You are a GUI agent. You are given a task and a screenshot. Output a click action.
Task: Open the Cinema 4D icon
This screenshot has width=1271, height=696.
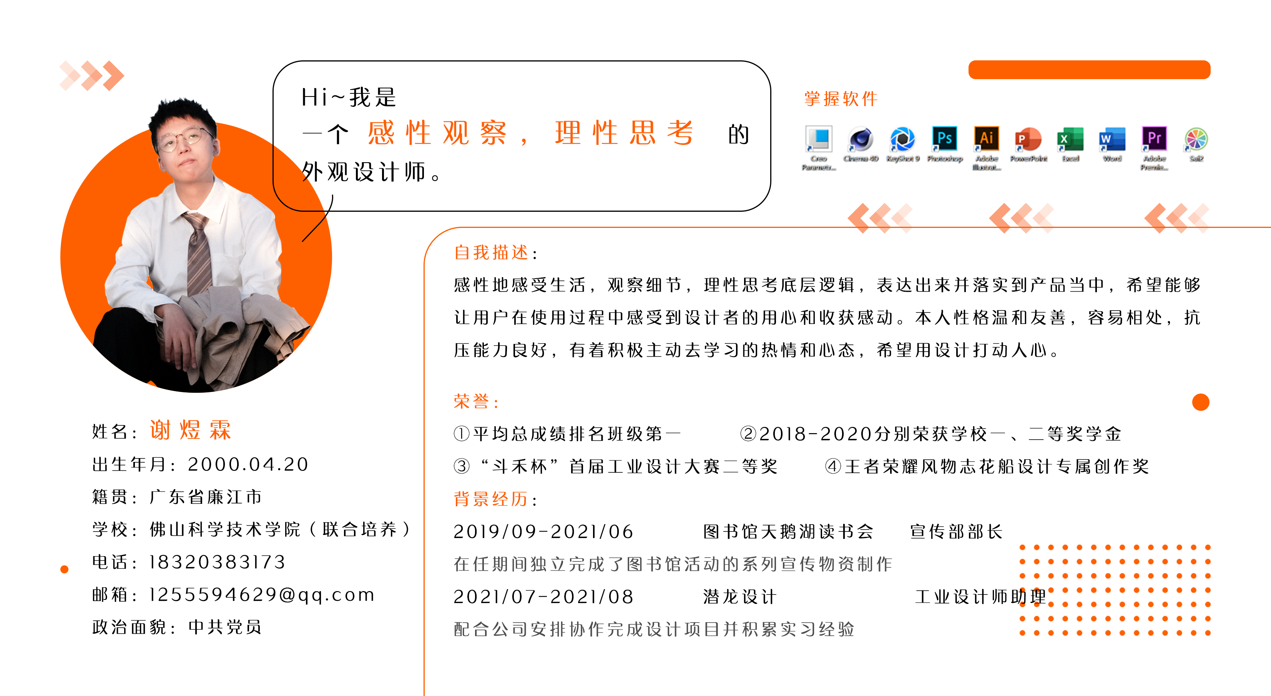pyautogui.click(x=861, y=140)
